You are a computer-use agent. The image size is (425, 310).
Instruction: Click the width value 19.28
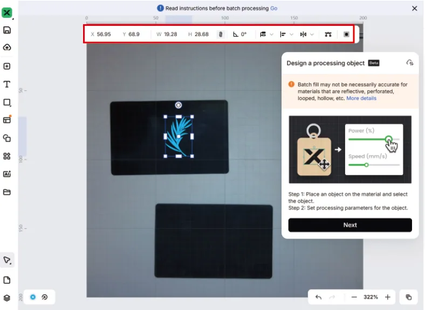170,34
